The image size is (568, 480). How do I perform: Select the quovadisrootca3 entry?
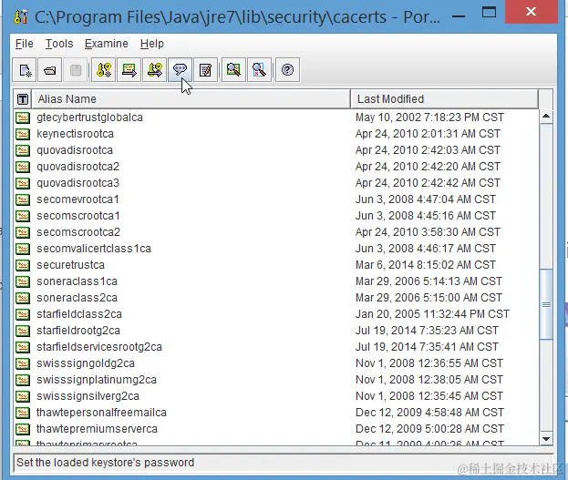[77, 183]
